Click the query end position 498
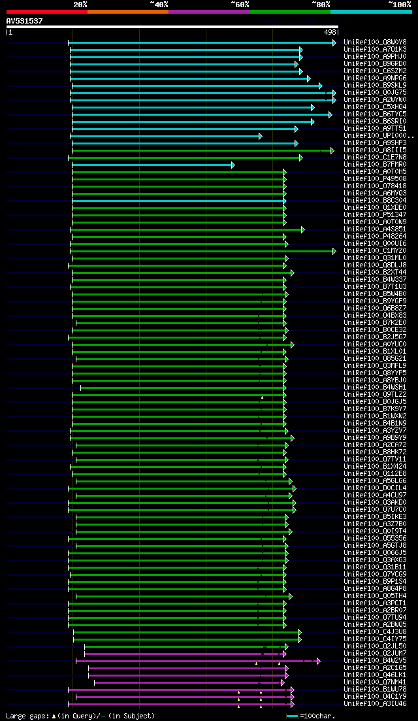This screenshot has height=721, width=418. [x=330, y=32]
